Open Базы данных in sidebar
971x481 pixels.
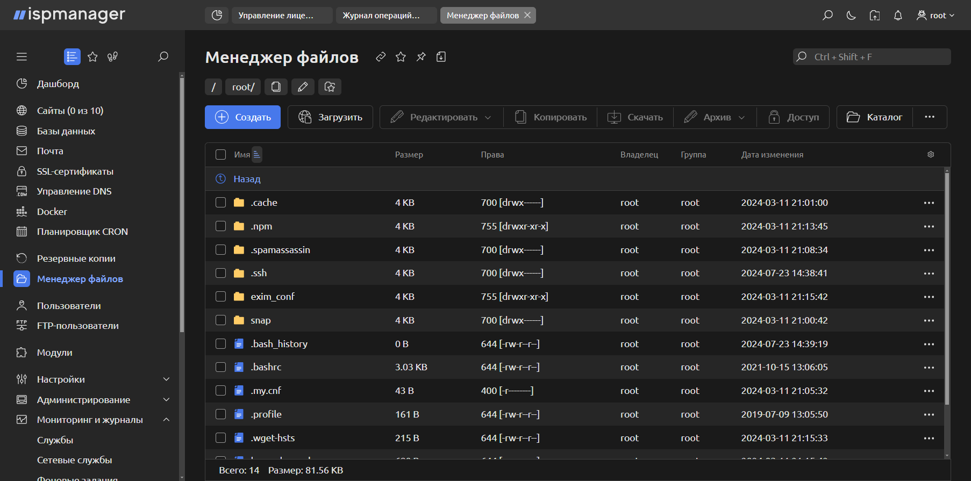pos(66,131)
